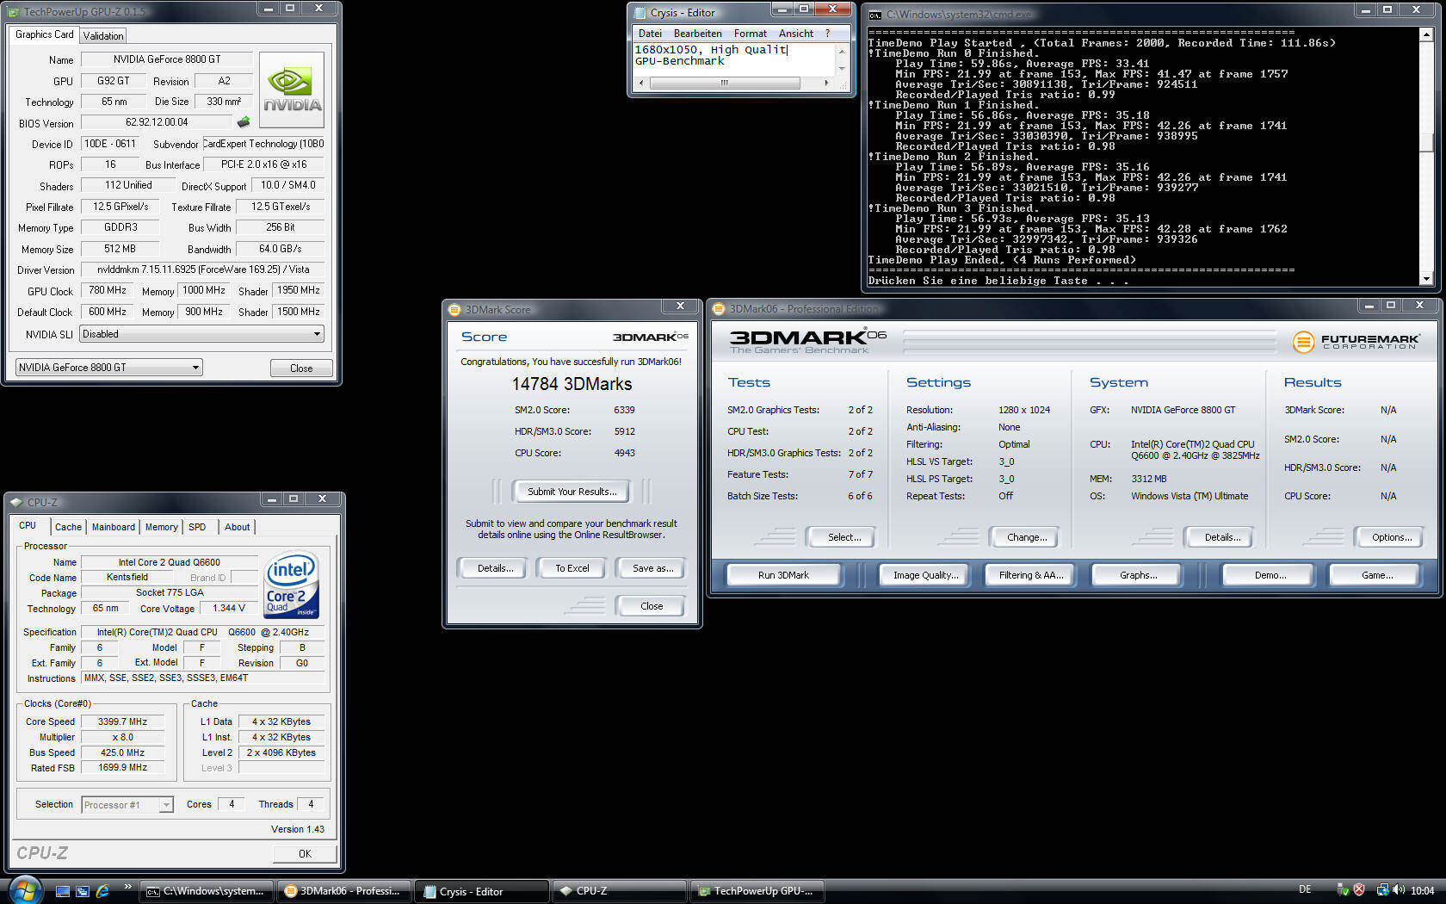1446x904 pixels.
Task: Click the volume speaker tray icon
Action: (1399, 890)
